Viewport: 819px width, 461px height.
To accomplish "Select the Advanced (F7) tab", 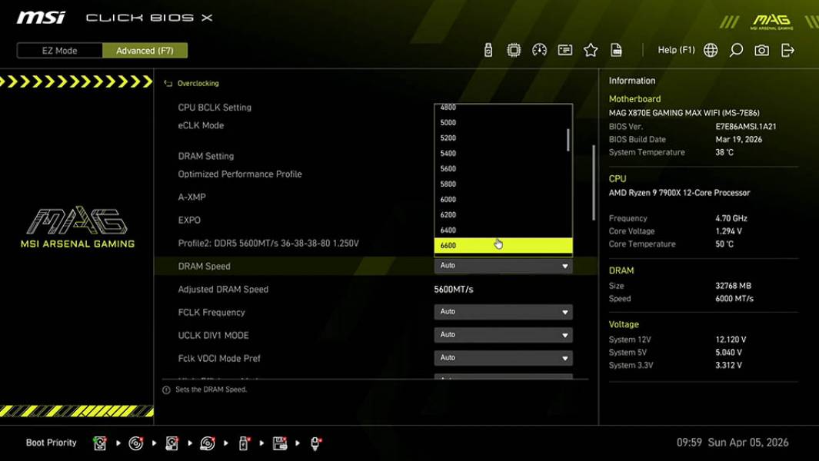I will coord(145,50).
